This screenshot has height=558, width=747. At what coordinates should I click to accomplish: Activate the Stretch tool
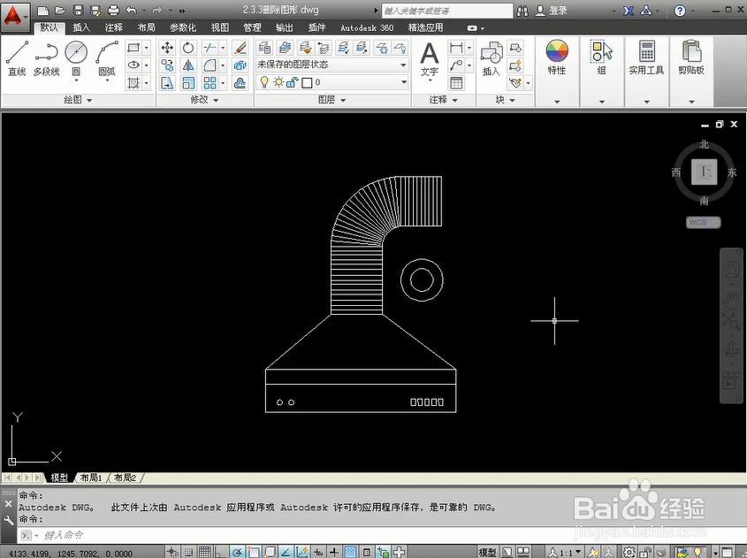coord(167,83)
